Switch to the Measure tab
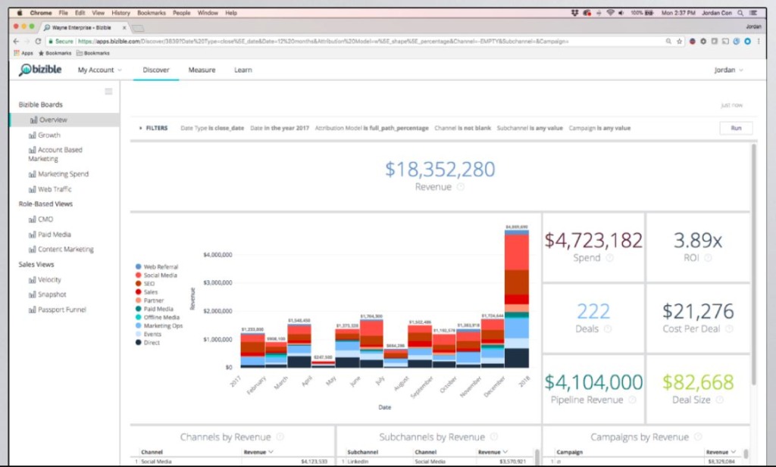Image resolution: width=776 pixels, height=467 pixels. tap(202, 70)
